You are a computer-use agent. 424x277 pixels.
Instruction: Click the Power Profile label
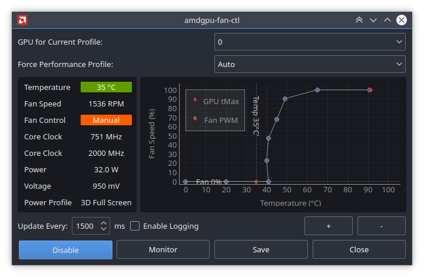pyautogui.click(x=48, y=202)
